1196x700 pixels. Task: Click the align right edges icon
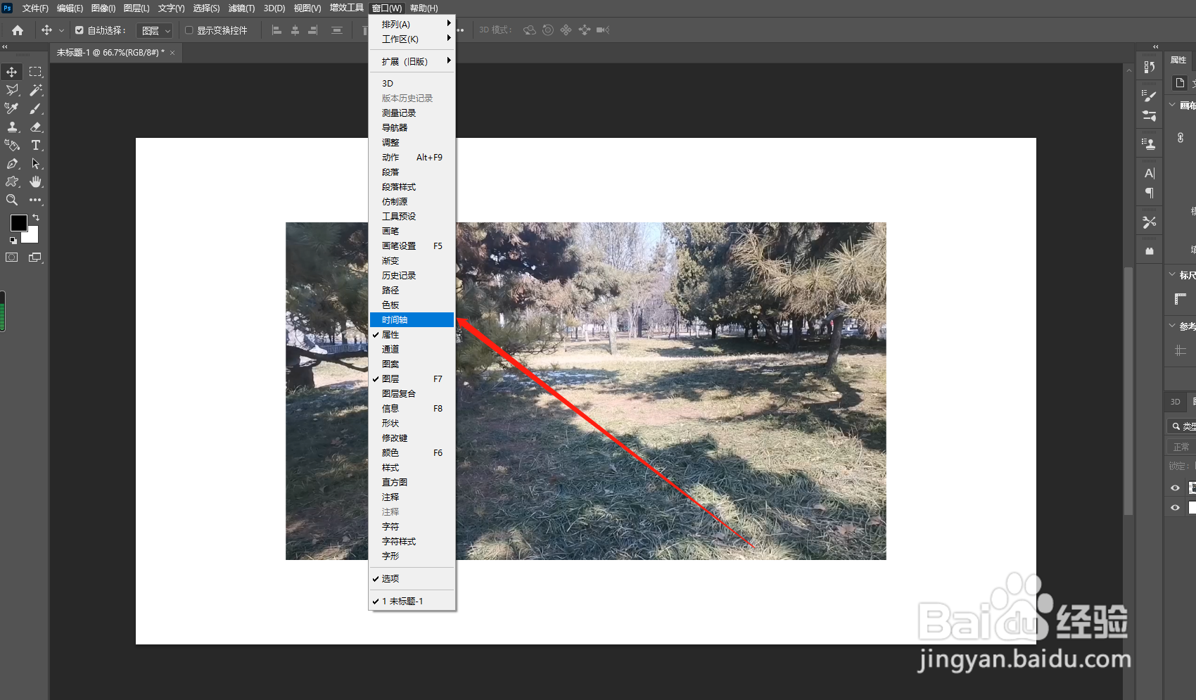coord(313,30)
